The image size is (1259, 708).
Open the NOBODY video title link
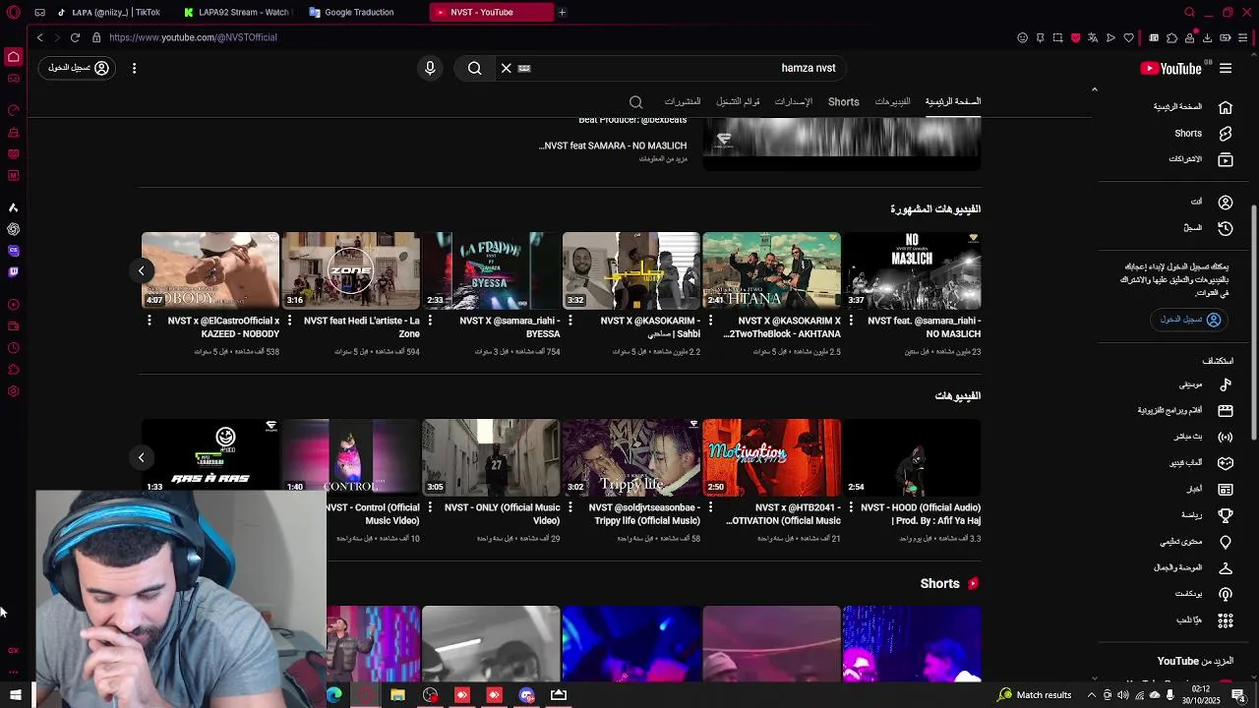pos(223,327)
